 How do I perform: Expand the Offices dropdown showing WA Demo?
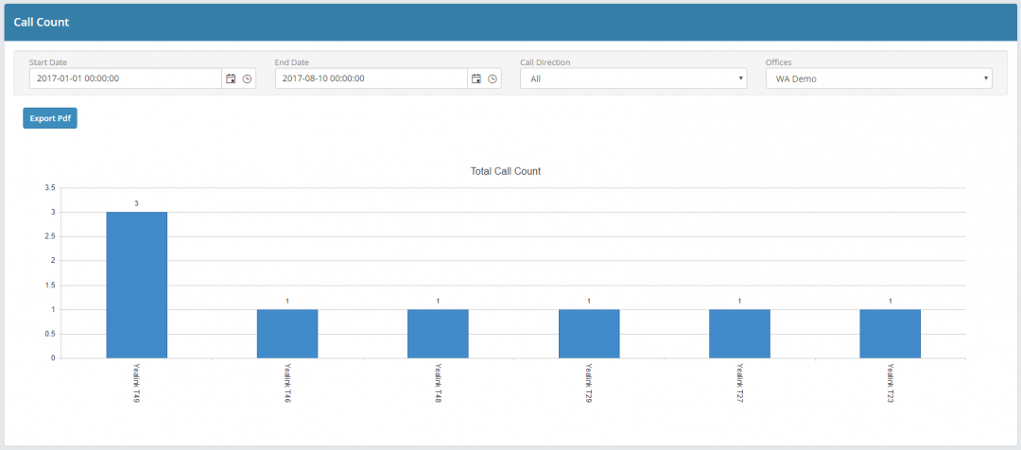878,78
